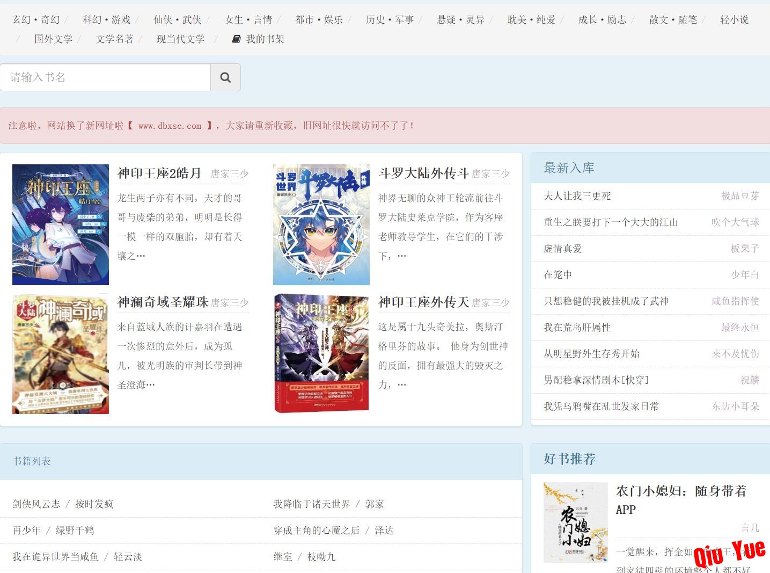This screenshot has width=770, height=573.
Task: Open 神印王座外传 cover image
Action: click(x=321, y=354)
